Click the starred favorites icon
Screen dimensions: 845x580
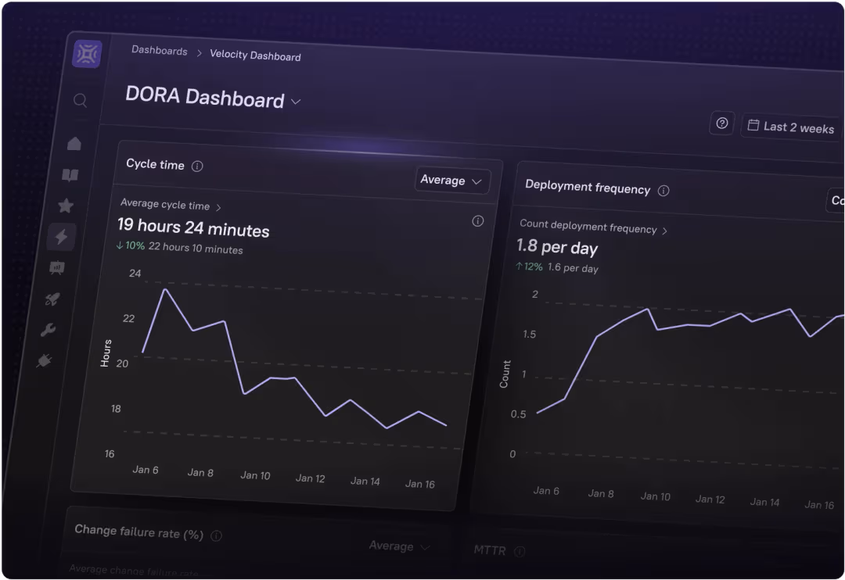66,205
